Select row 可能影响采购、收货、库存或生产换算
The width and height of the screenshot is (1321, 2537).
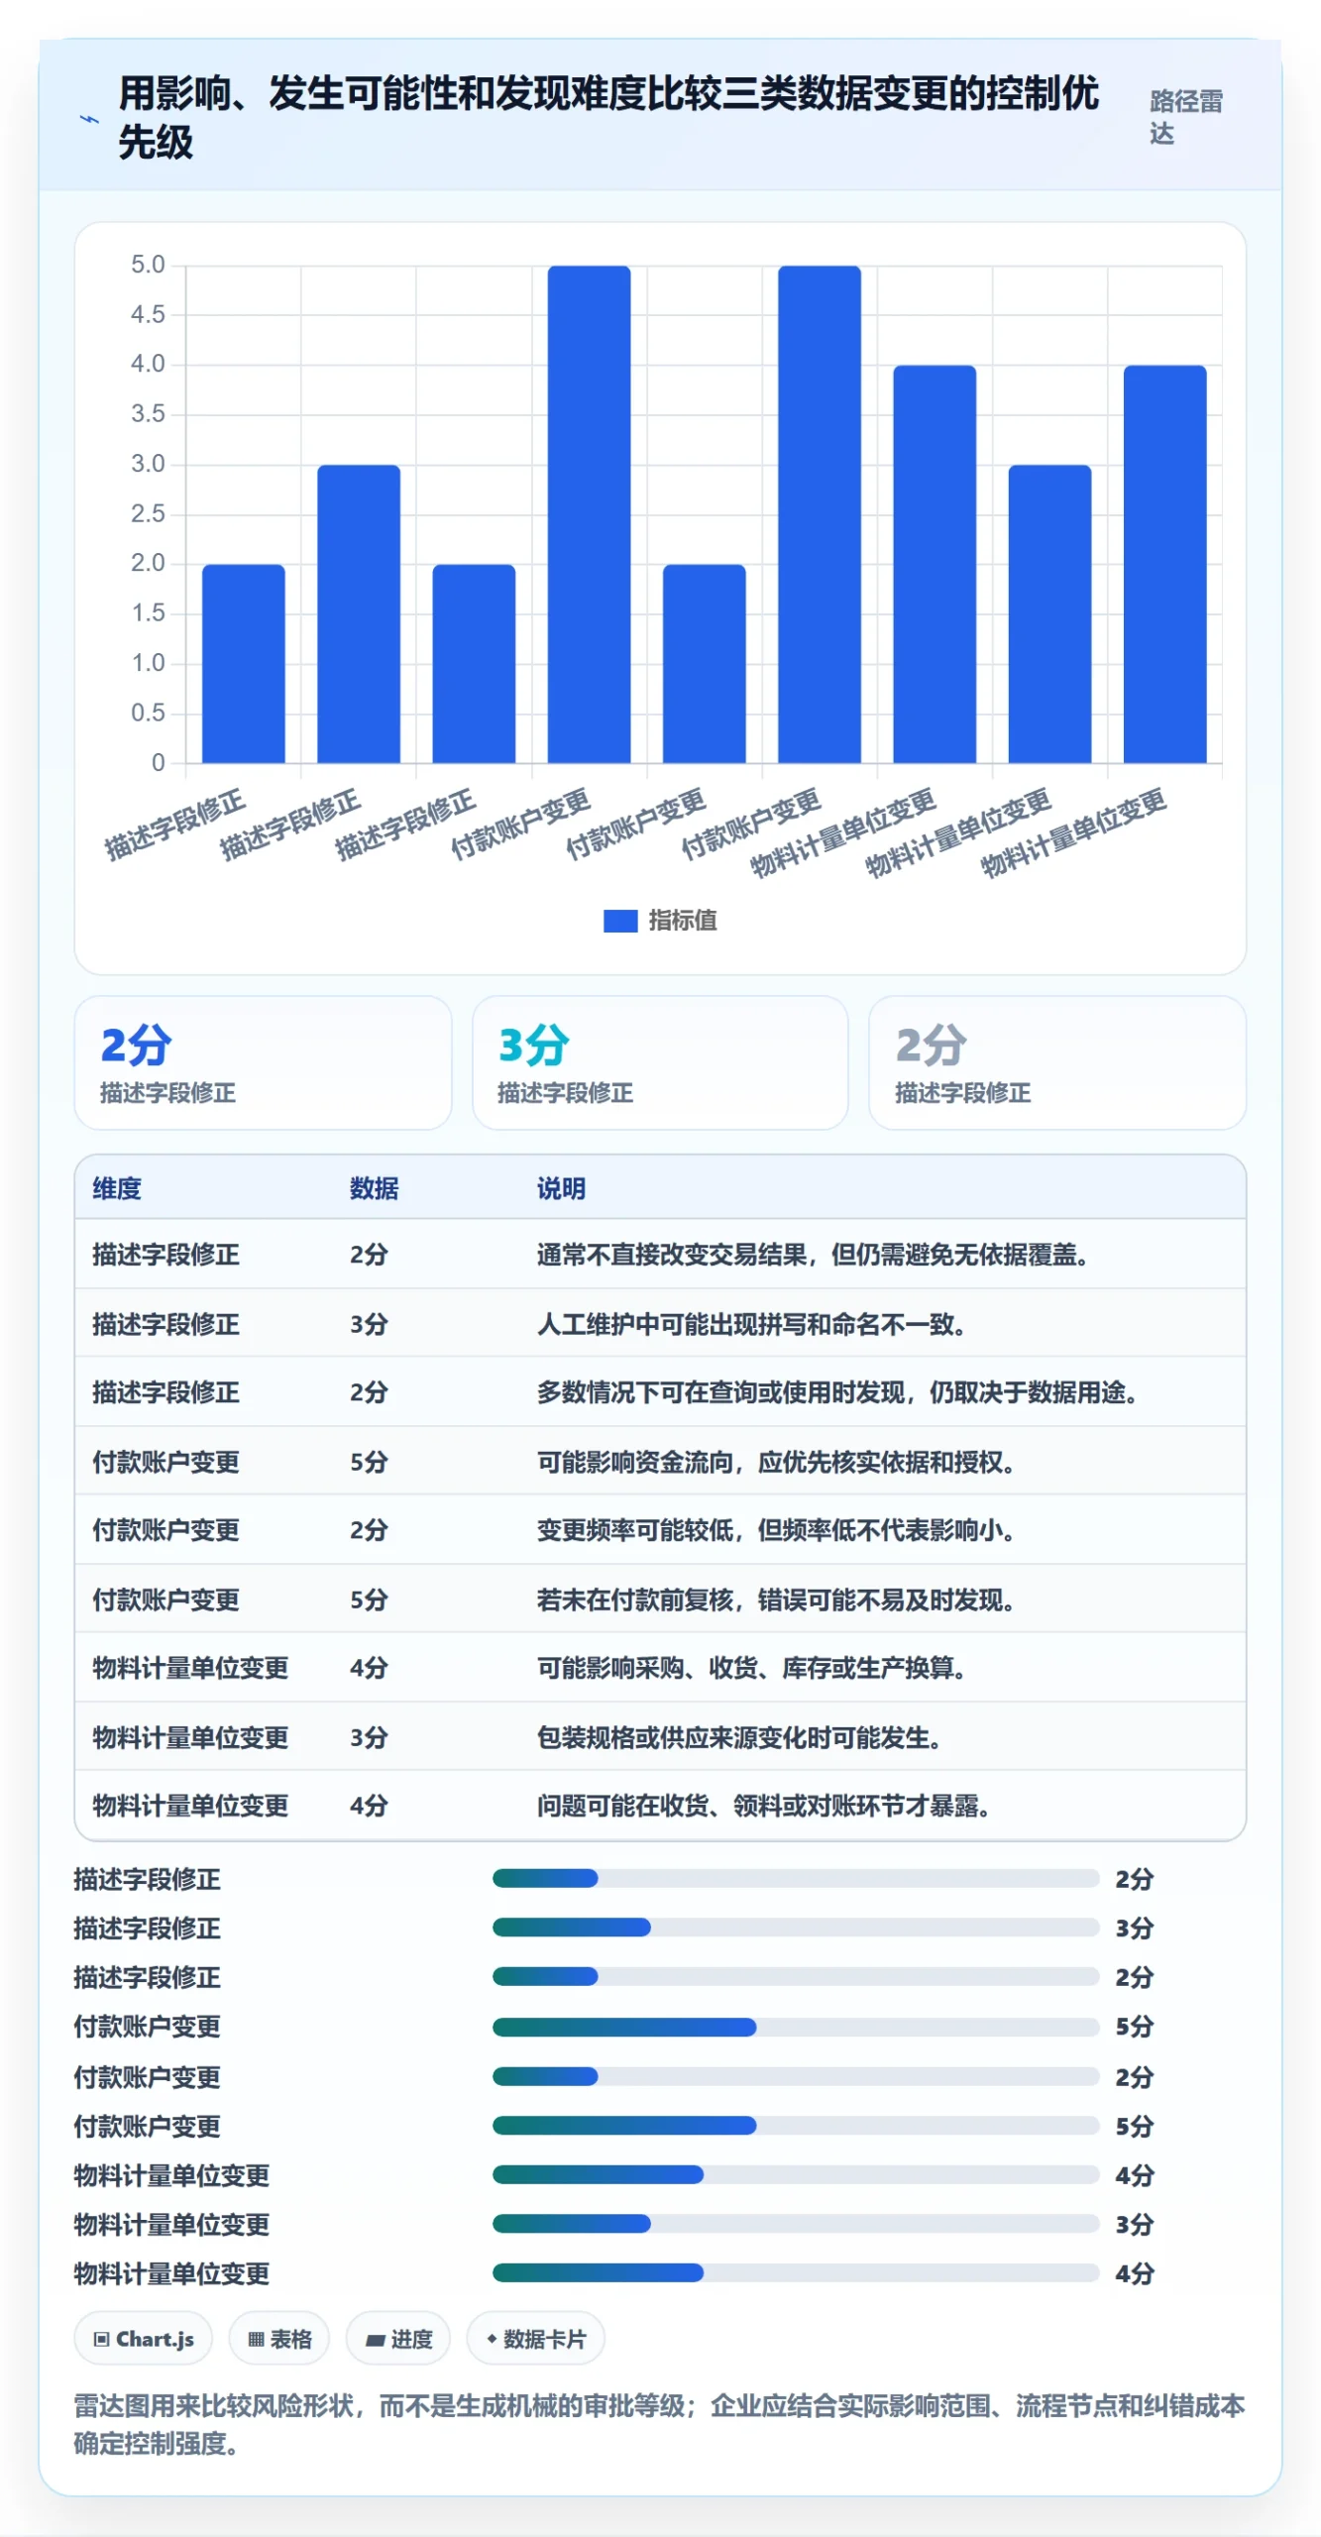(x=660, y=1668)
